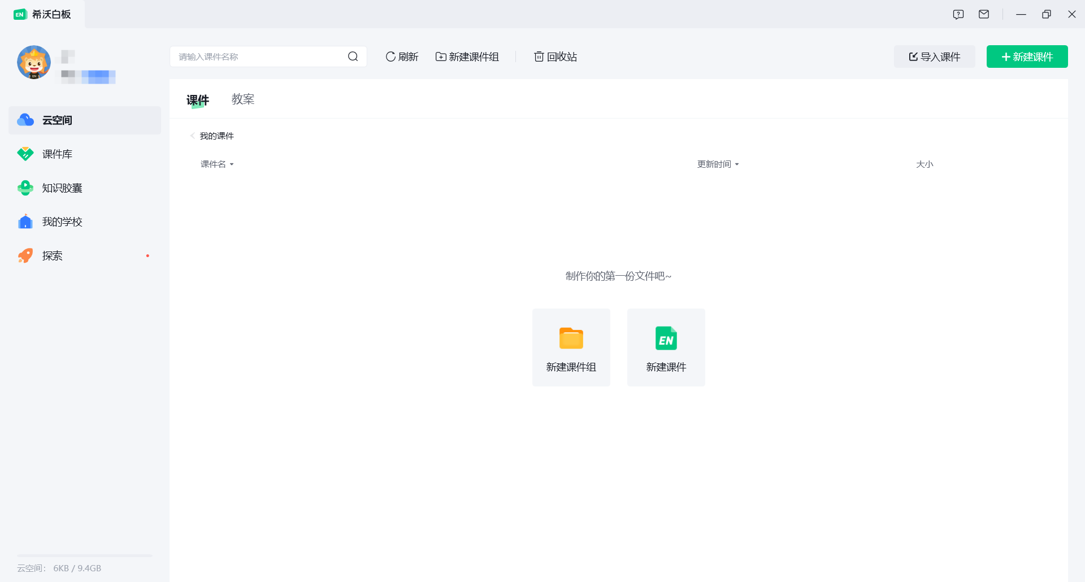Click the cloud storage usage bar

pos(84,555)
